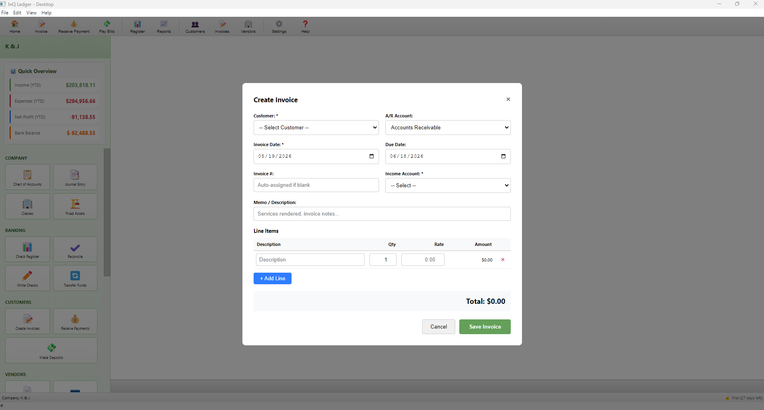Open Receive Payment from the toolbar

[x=74, y=26]
